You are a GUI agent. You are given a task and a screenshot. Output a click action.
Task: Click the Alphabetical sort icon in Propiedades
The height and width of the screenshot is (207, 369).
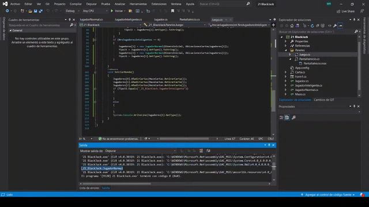[x=287, y=117]
